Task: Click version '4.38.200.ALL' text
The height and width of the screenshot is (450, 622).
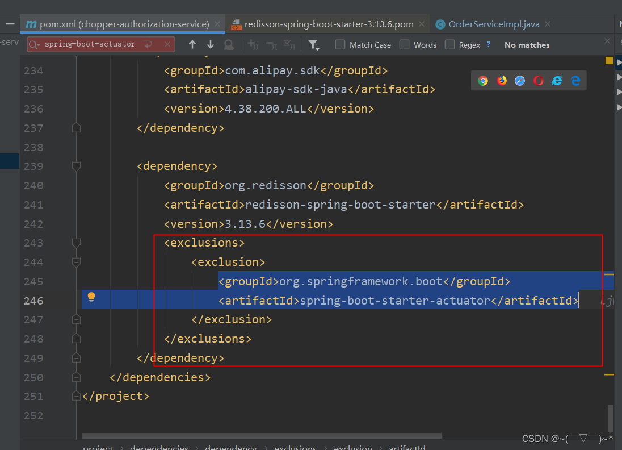Action: pyautogui.click(x=266, y=109)
